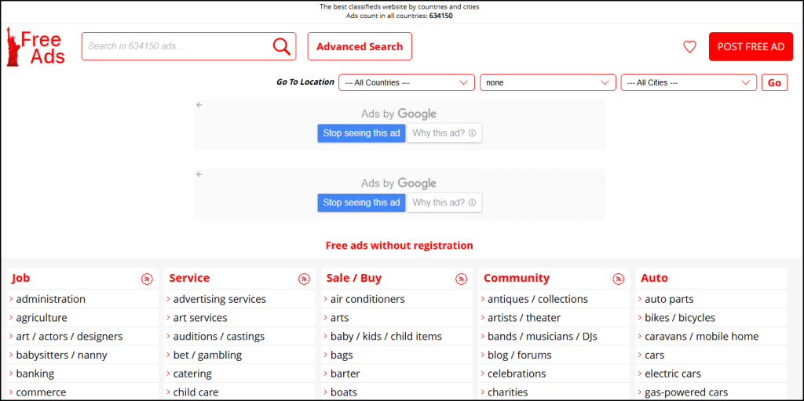The width and height of the screenshot is (804, 401).
Task: Open the barter category
Action: pos(345,374)
